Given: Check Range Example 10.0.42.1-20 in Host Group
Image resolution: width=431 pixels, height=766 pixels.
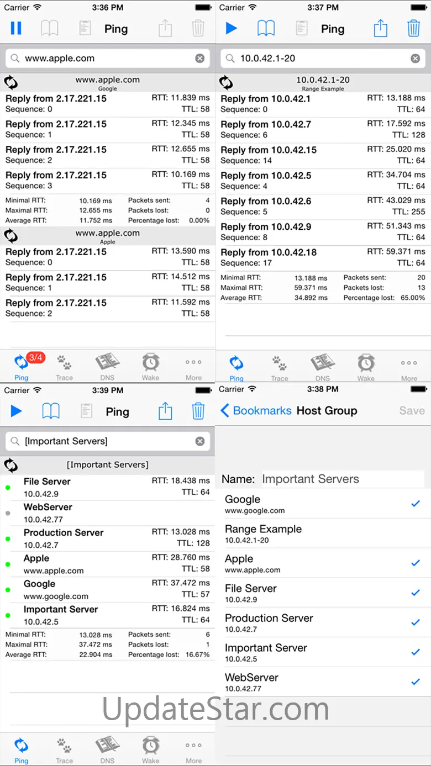Looking at the screenshot, I should point(323,533).
